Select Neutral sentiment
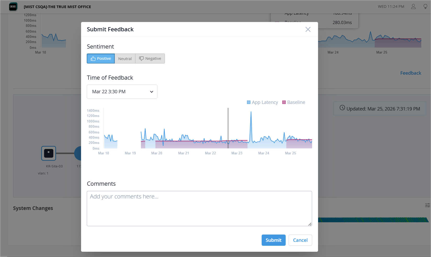 (125, 59)
